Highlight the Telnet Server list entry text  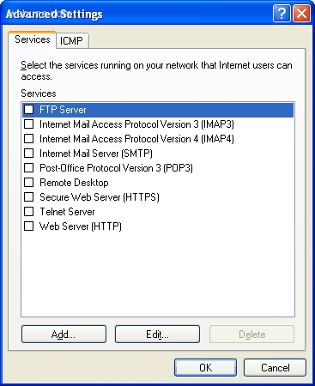pos(67,212)
